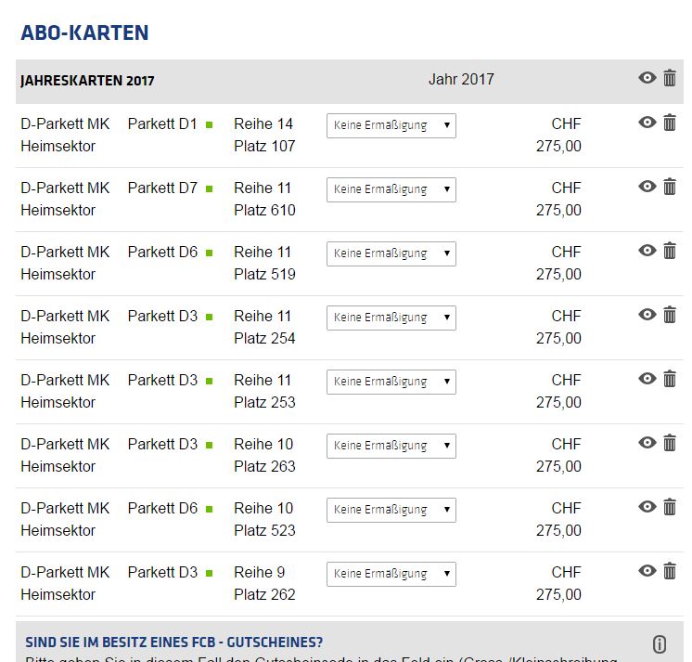Toggle eye icon in Jahreskarten 2017 header
692x662 pixels.
click(647, 78)
